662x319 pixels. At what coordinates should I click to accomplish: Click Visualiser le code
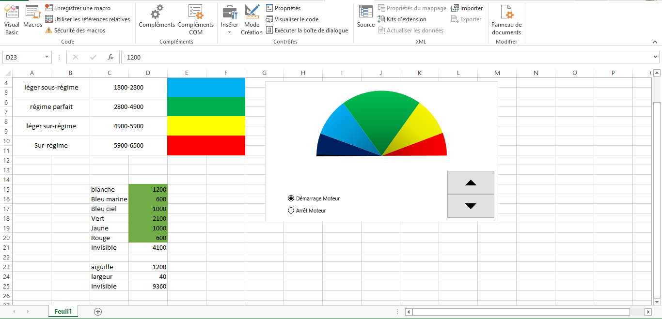click(x=292, y=19)
